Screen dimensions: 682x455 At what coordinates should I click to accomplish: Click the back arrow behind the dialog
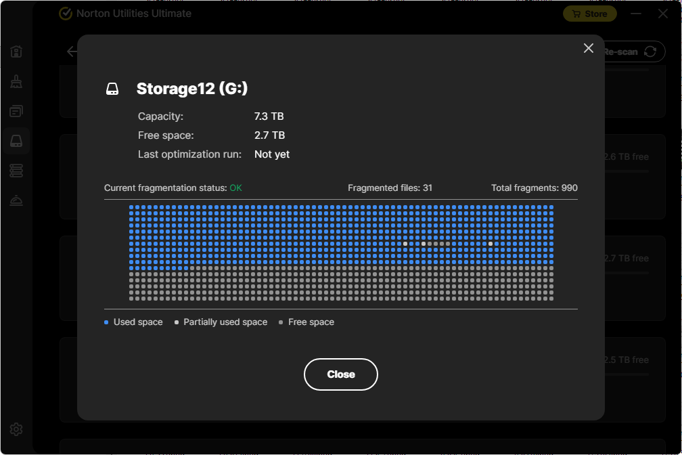pos(72,51)
